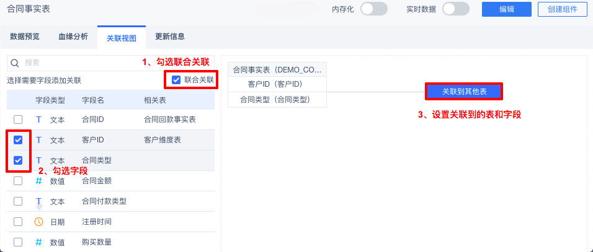
Task: Uncheck the 客户ID field checkbox
Action: [x=18, y=140]
